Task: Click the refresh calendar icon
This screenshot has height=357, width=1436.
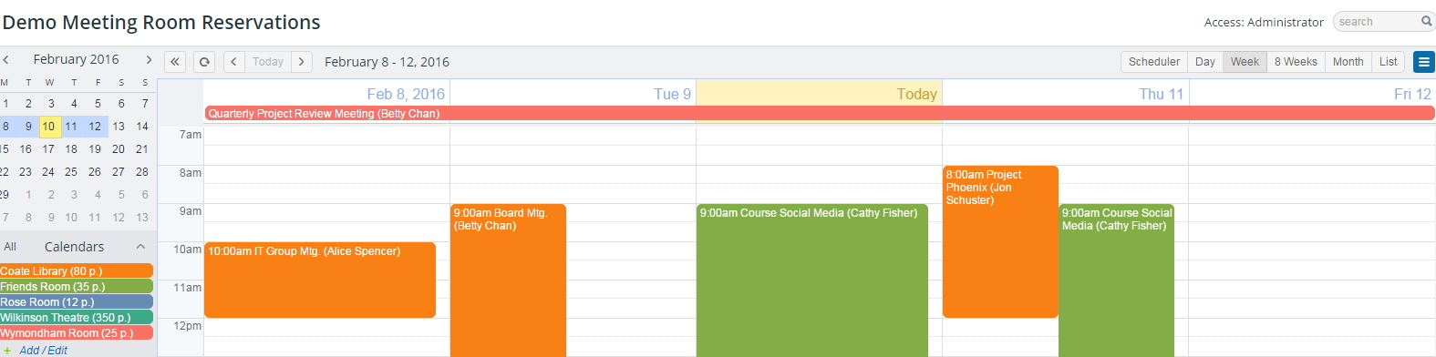Action: point(204,62)
